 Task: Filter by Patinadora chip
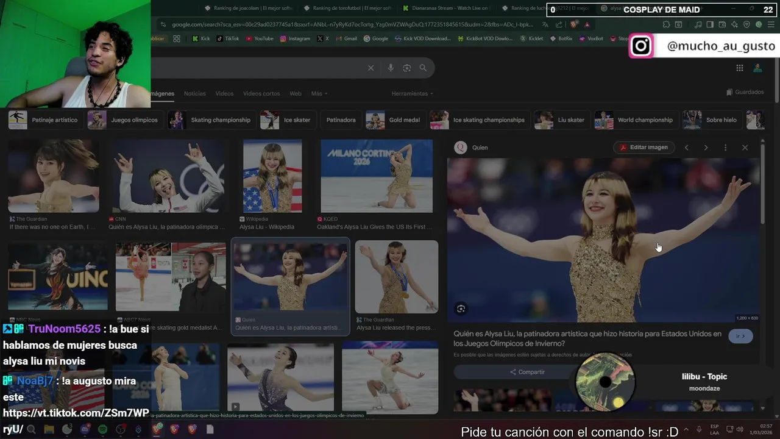(341, 120)
